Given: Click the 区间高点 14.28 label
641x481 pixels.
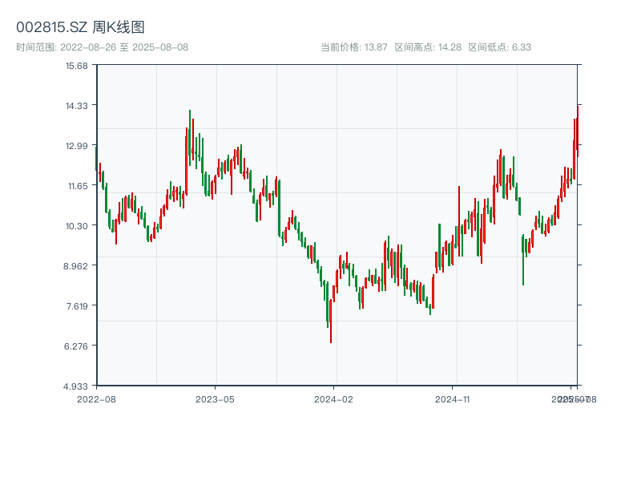Looking at the screenshot, I should coord(428,47).
